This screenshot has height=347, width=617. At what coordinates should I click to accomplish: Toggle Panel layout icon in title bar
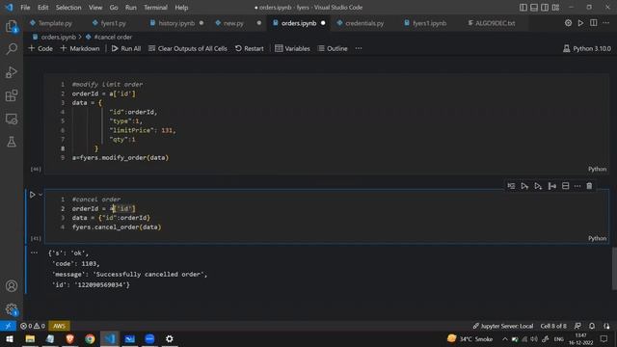(534, 8)
